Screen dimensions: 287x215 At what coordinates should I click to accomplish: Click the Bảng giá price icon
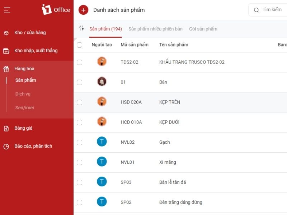tap(6, 129)
